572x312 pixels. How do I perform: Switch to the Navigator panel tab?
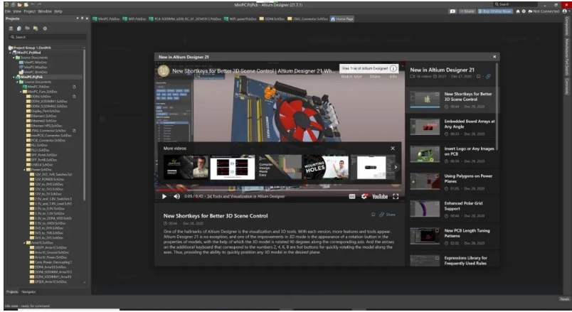(28, 292)
